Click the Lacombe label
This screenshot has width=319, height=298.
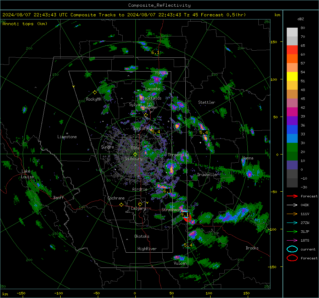[153, 89]
